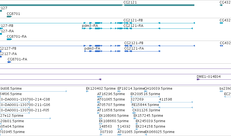Click the CG2121-RA transcript label
231x136 pixels.
[133, 25]
